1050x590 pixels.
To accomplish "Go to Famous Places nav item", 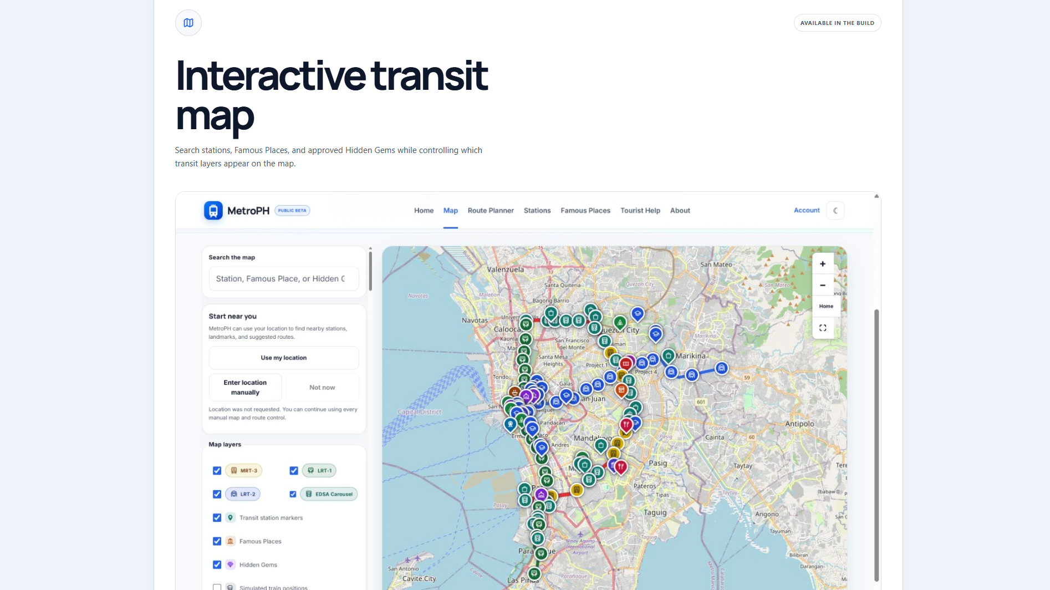I will coord(585,211).
